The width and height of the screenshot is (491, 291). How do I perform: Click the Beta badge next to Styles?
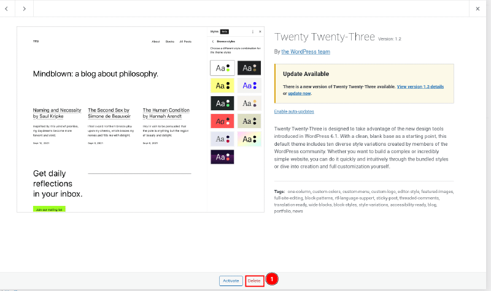[224, 31]
